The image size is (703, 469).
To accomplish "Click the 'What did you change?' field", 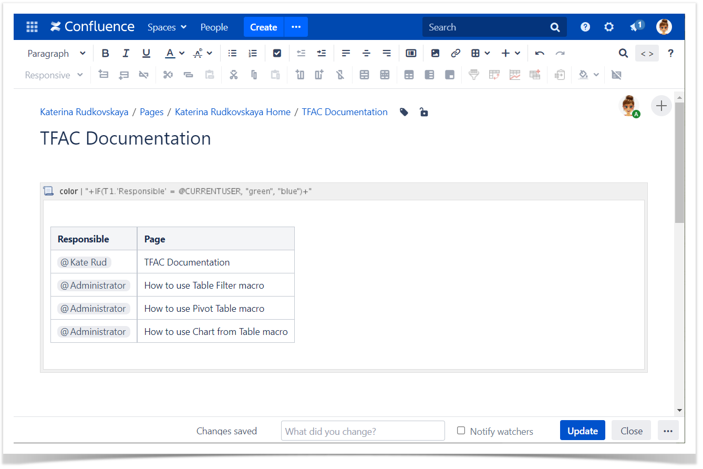I will pyautogui.click(x=363, y=431).
